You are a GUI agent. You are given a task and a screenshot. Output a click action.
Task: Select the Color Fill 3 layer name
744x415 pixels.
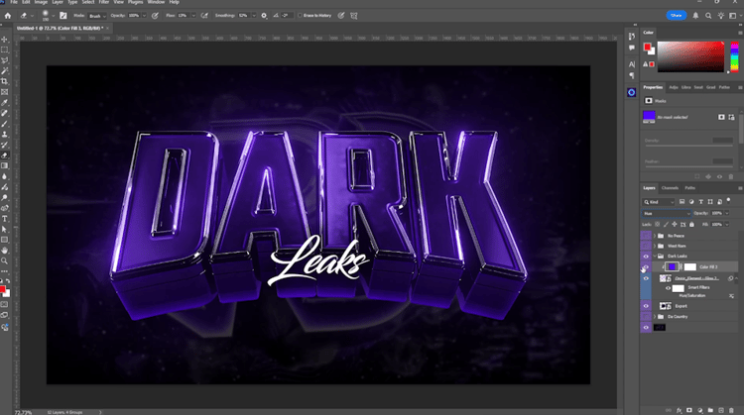[x=708, y=267]
